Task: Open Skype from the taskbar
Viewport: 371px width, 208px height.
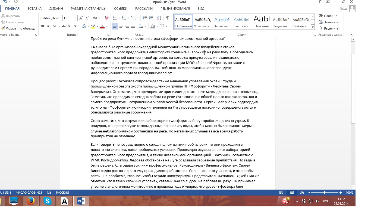Action: coord(48,201)
